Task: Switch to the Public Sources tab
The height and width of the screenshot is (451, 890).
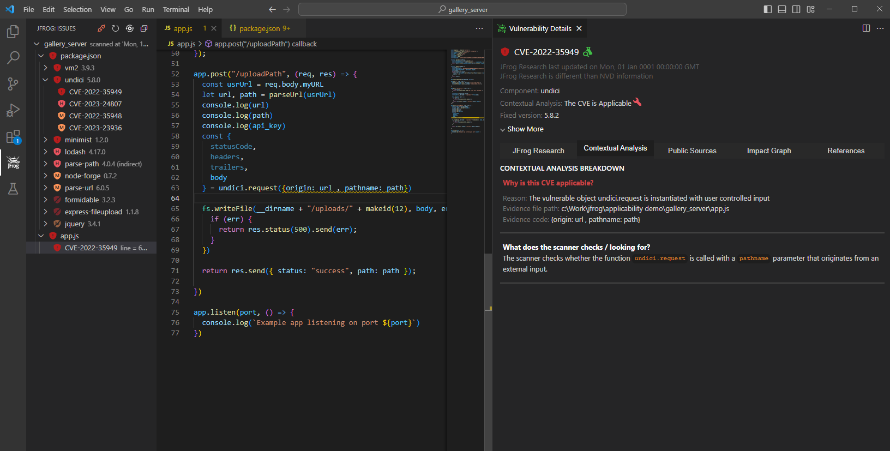Action: (692, 151)
